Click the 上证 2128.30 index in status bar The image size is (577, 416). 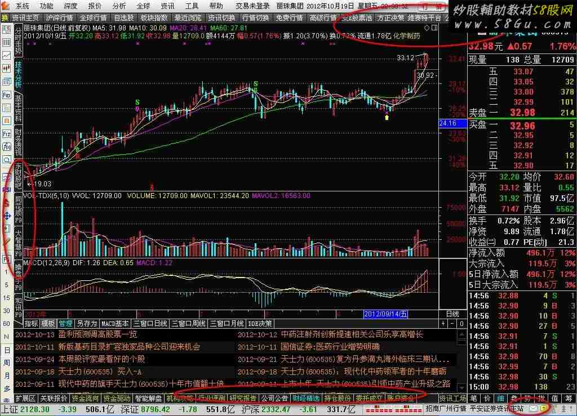click(x=25, y=409)
